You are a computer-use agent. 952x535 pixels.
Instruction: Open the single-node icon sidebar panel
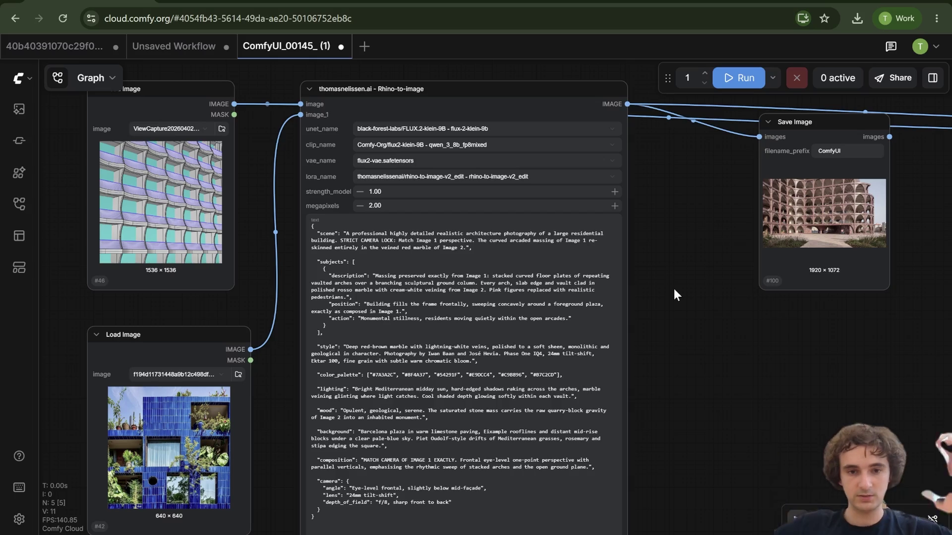[19, 141]
